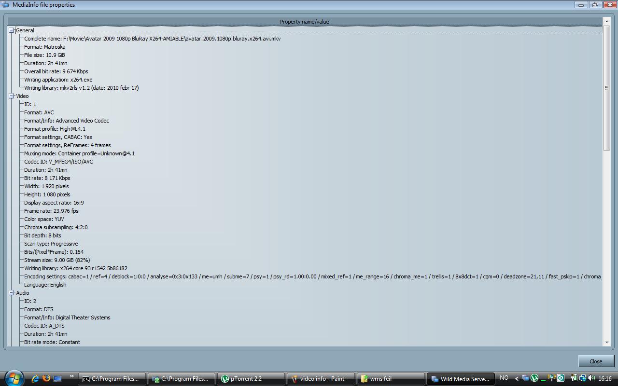Restore down the MediaInfo window
Image resolution: width=618 pixels, height=386 pixels.
(x=595, y=5)
